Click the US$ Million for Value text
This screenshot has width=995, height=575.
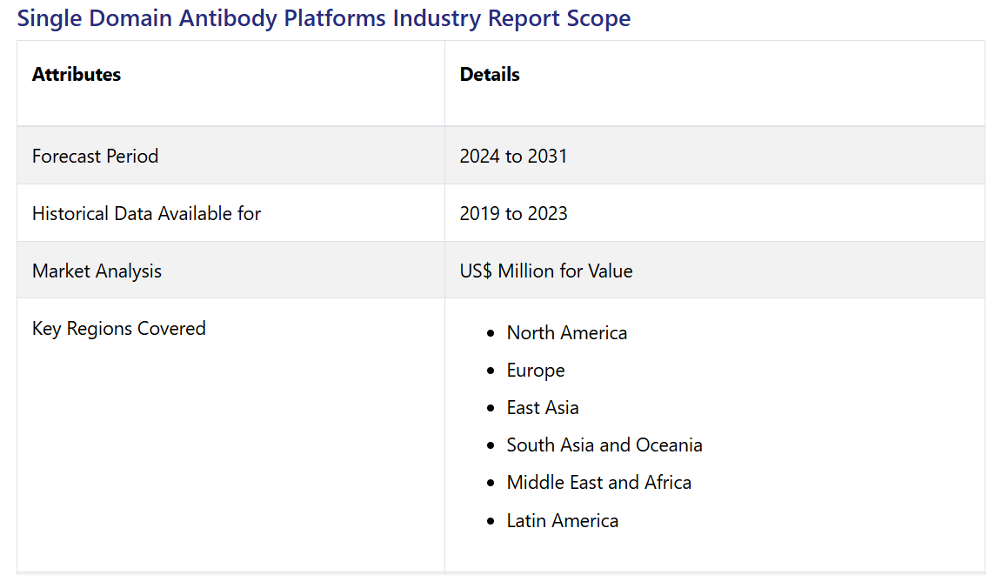[x=546, y=271]
